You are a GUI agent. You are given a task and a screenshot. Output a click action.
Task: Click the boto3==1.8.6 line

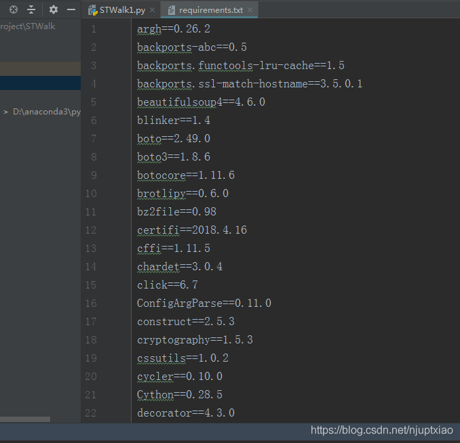(x=174, y=157)
